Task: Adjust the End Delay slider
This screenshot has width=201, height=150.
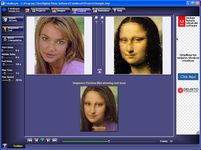Action: 8,64
